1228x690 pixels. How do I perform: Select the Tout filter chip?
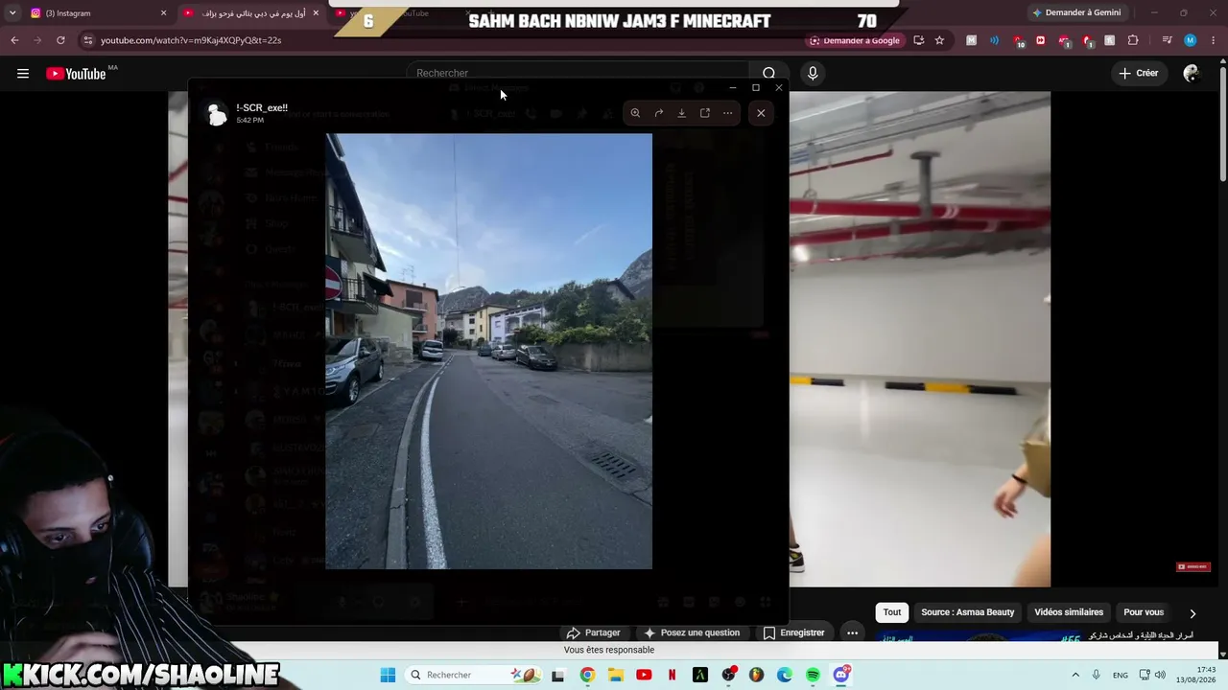click(892, 612)
